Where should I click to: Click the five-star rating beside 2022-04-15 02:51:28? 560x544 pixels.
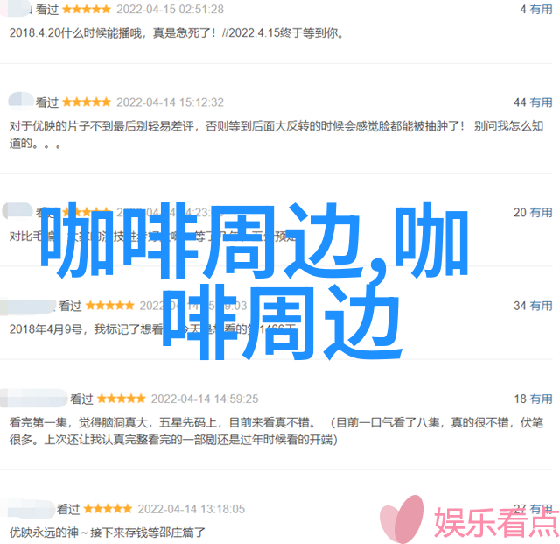[87, 10]
